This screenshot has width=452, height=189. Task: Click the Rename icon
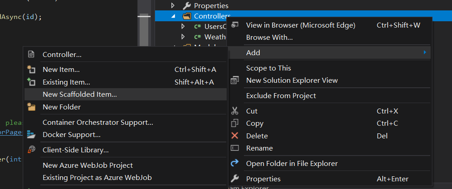(235, 148)
